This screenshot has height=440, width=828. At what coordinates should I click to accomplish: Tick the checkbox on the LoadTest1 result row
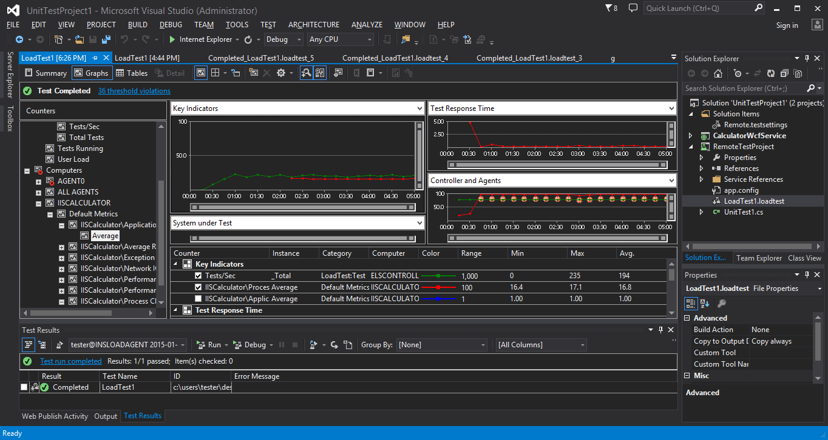[x=24, y=387]
